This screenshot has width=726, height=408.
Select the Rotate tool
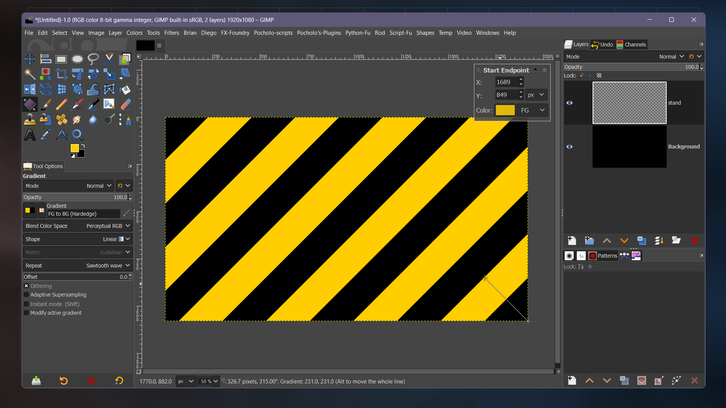coord(93,74)
